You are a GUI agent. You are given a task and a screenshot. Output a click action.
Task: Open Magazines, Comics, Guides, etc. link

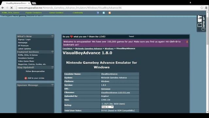[32, 64]
